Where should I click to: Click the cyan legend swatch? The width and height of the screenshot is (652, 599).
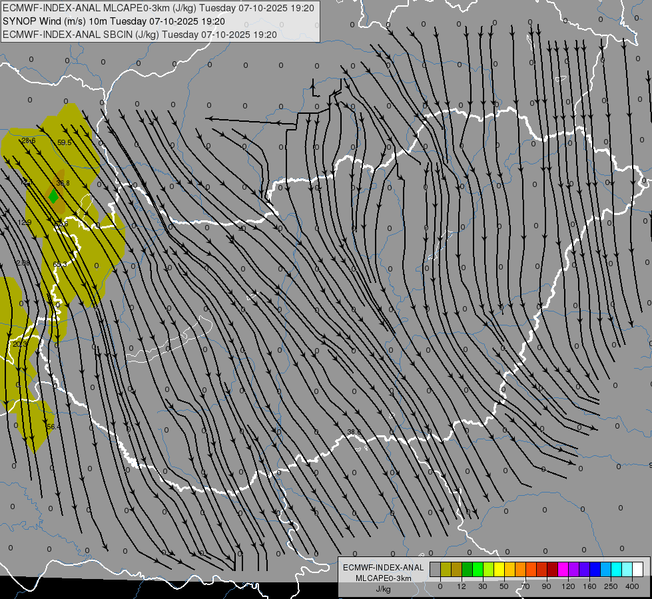pyautogui.click(x=617, y=569)
